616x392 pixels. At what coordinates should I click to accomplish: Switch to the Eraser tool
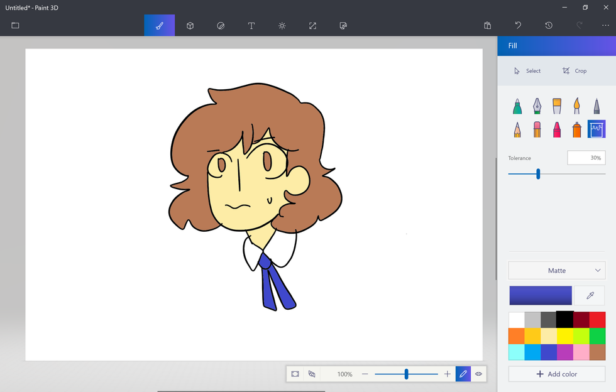537,129
